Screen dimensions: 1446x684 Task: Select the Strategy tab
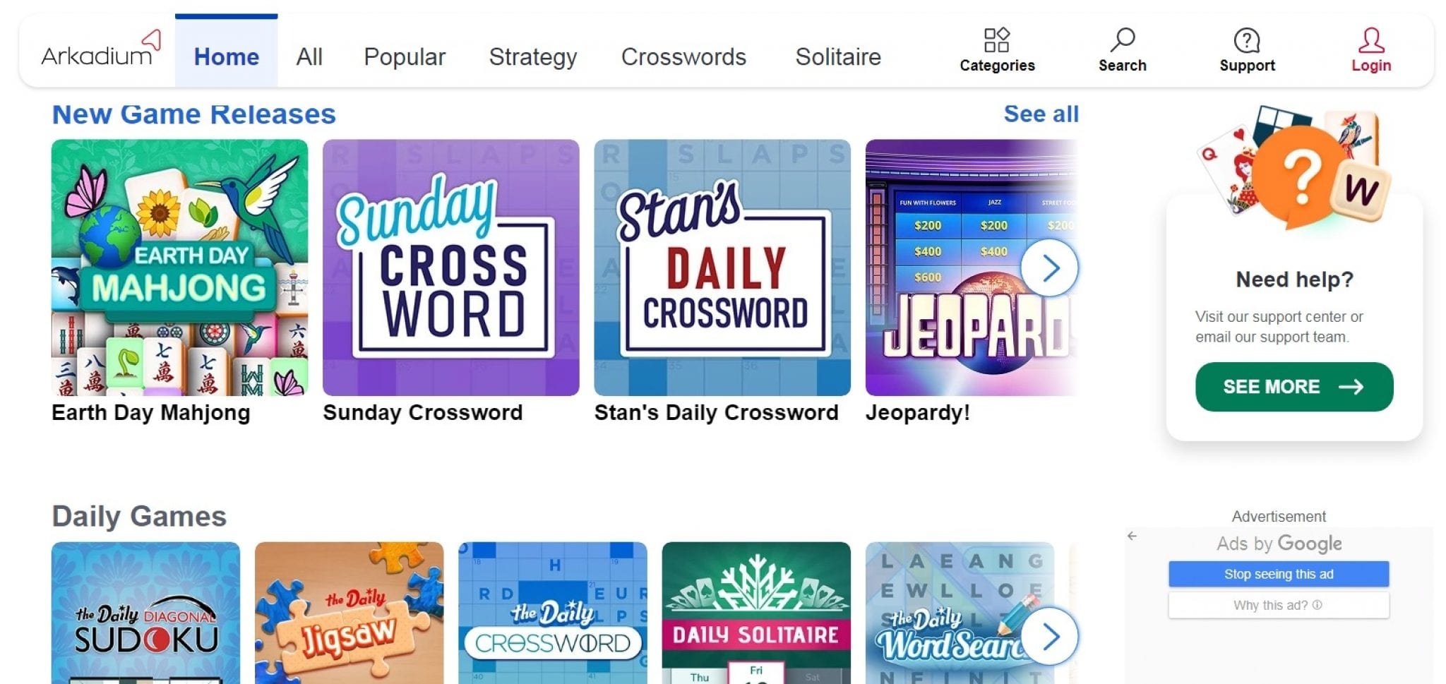533,56
